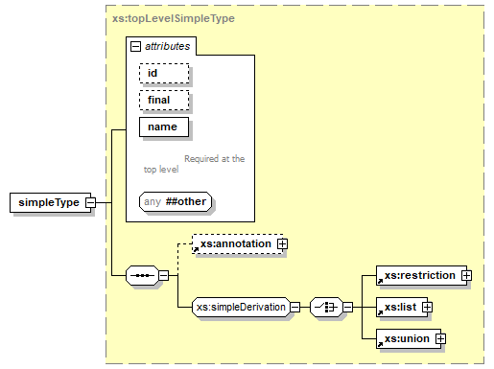Click the reference arrow on xs:restriction
494x369 pixels.
coord(380,281)
